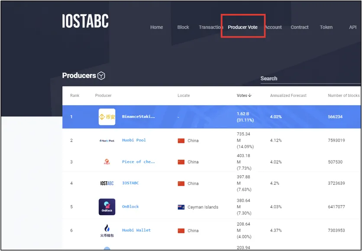Click block count 3723639
Viewport: 362px width, 251px height.
point(336,183)
